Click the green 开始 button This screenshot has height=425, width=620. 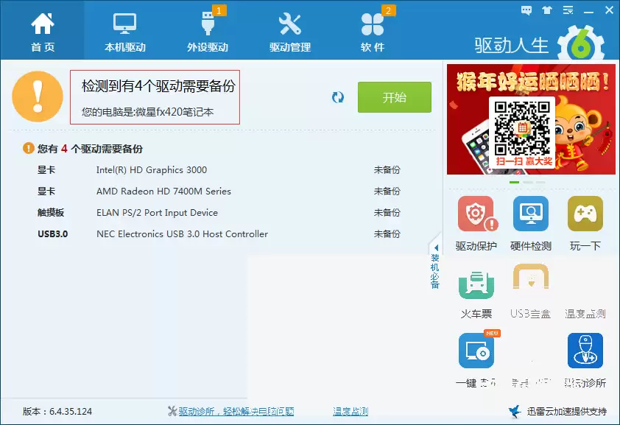(394, 97)
